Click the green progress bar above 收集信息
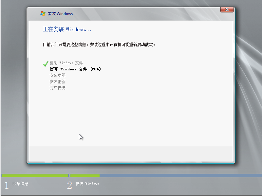 pos(34,175)
